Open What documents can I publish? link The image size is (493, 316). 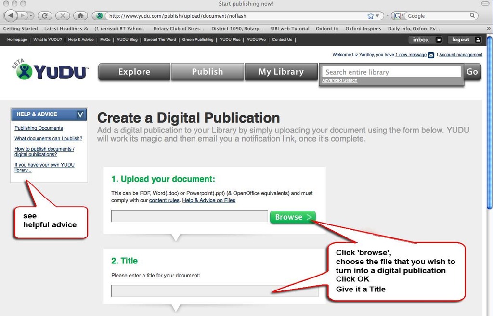49,138
